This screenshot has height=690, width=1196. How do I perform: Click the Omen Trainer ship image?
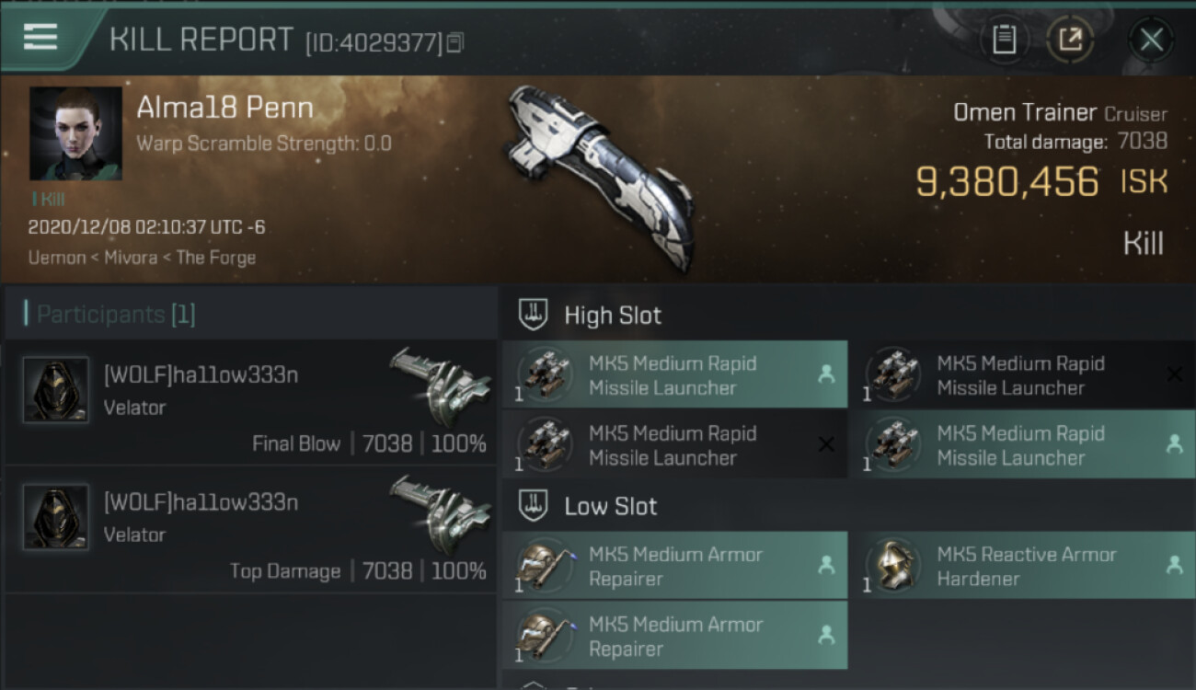[x=599, y=173]
